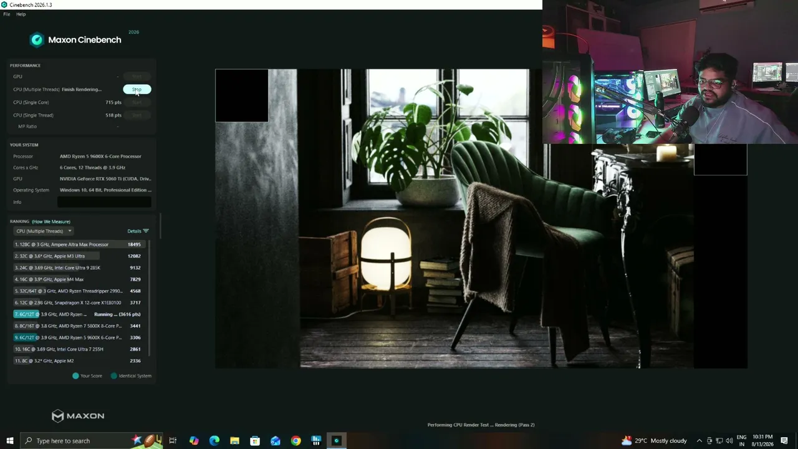Click the 715 pts single core score
Viewport: 798px width, 449px height.
113,102
